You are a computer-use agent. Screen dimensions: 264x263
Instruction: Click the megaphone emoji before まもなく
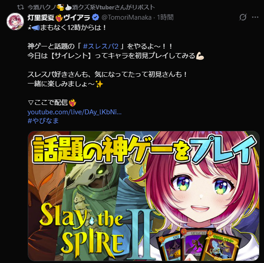click(x=35, y=28)
